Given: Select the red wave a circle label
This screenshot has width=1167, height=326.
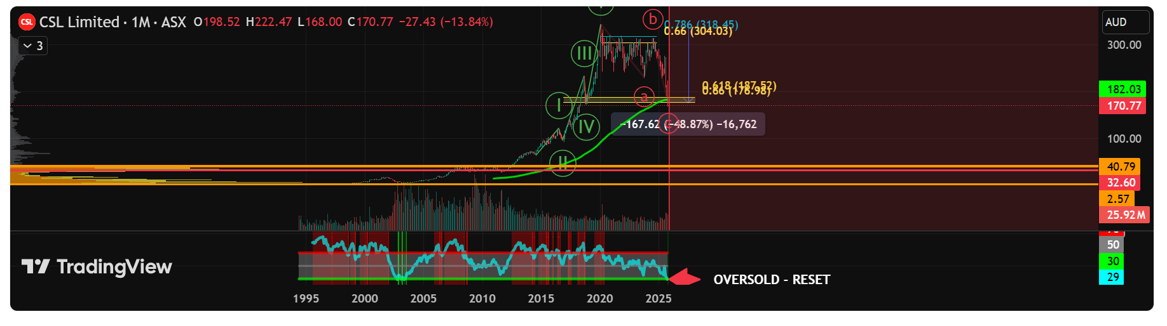Looking at the screenshot, I should point(644,96).
